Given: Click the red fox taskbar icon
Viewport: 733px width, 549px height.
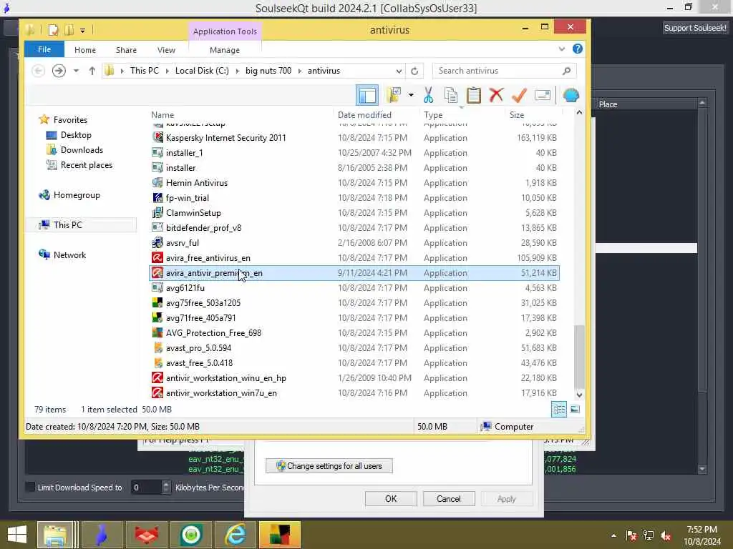Looking at the screenshot, I should 146,535.
